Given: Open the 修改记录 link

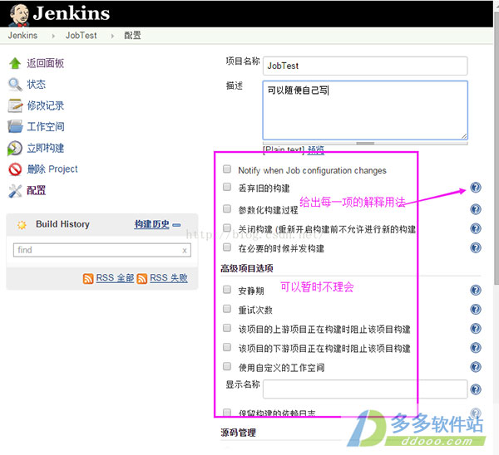Looking at the screenshot, I should (x=46, y=105).
